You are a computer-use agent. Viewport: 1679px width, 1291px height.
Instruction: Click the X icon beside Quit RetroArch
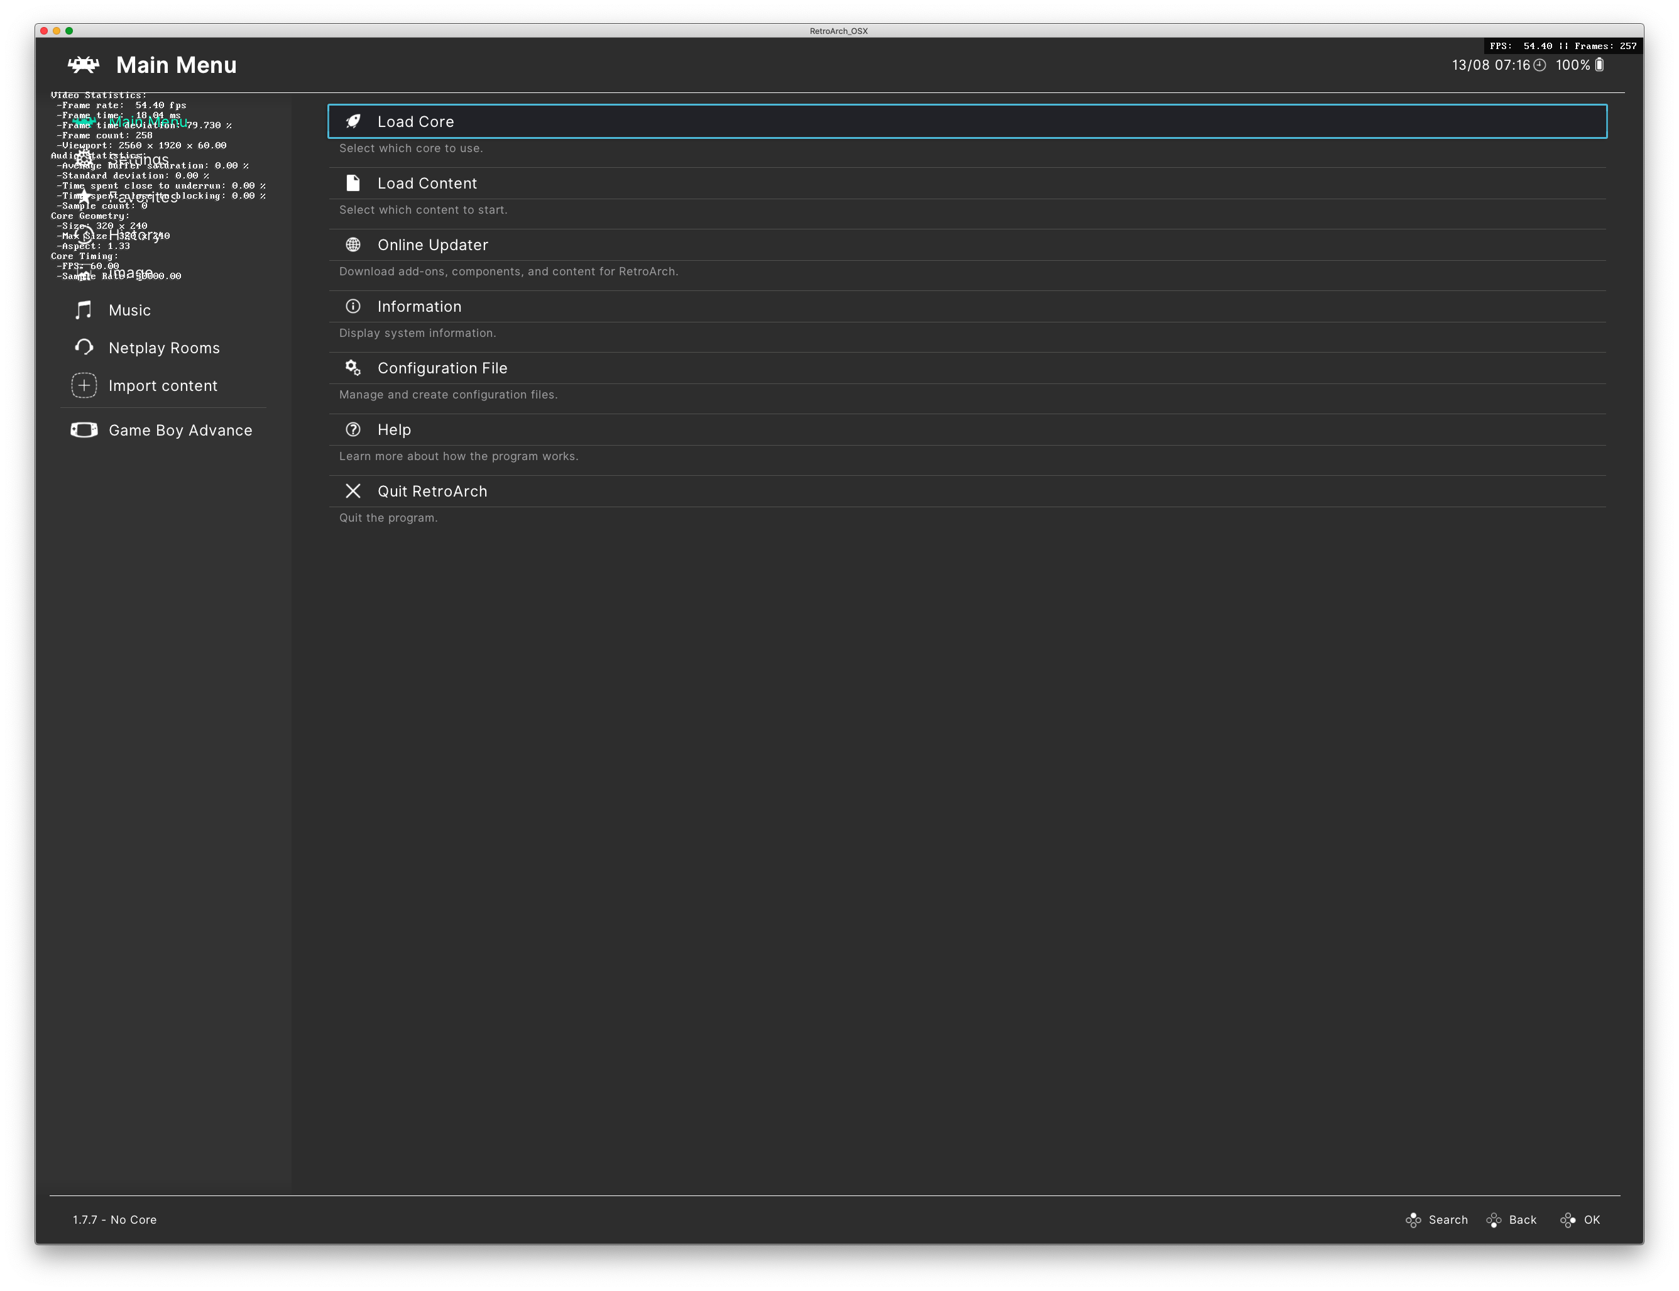(x=353, y=490)
